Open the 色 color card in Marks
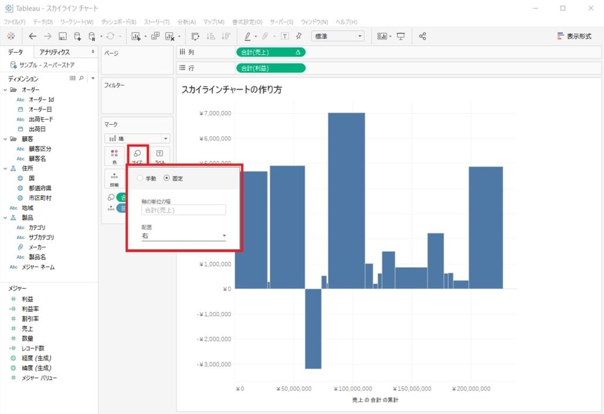 coord(114,156)
